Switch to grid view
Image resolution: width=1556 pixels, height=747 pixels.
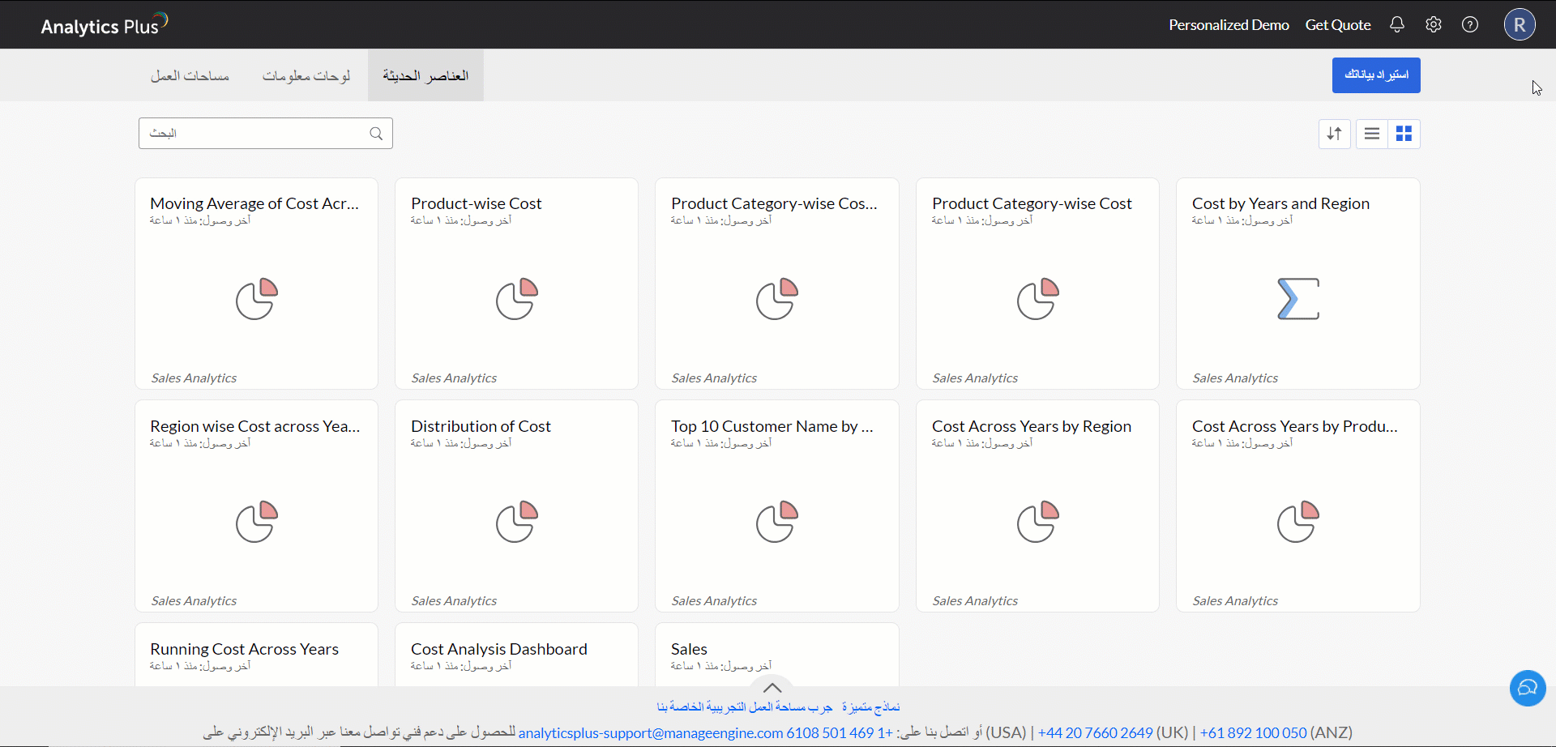(1404, 134)
